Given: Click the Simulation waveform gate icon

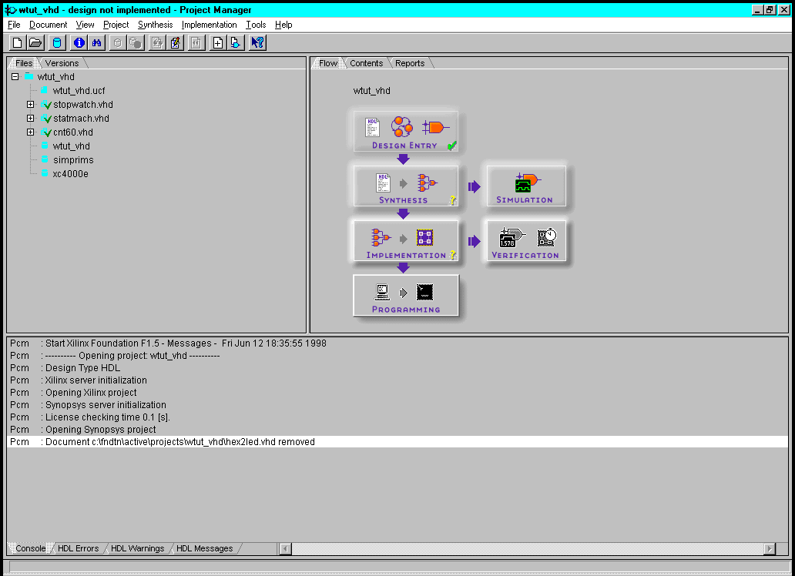Looking at the screenshot, I should (527, 183).
